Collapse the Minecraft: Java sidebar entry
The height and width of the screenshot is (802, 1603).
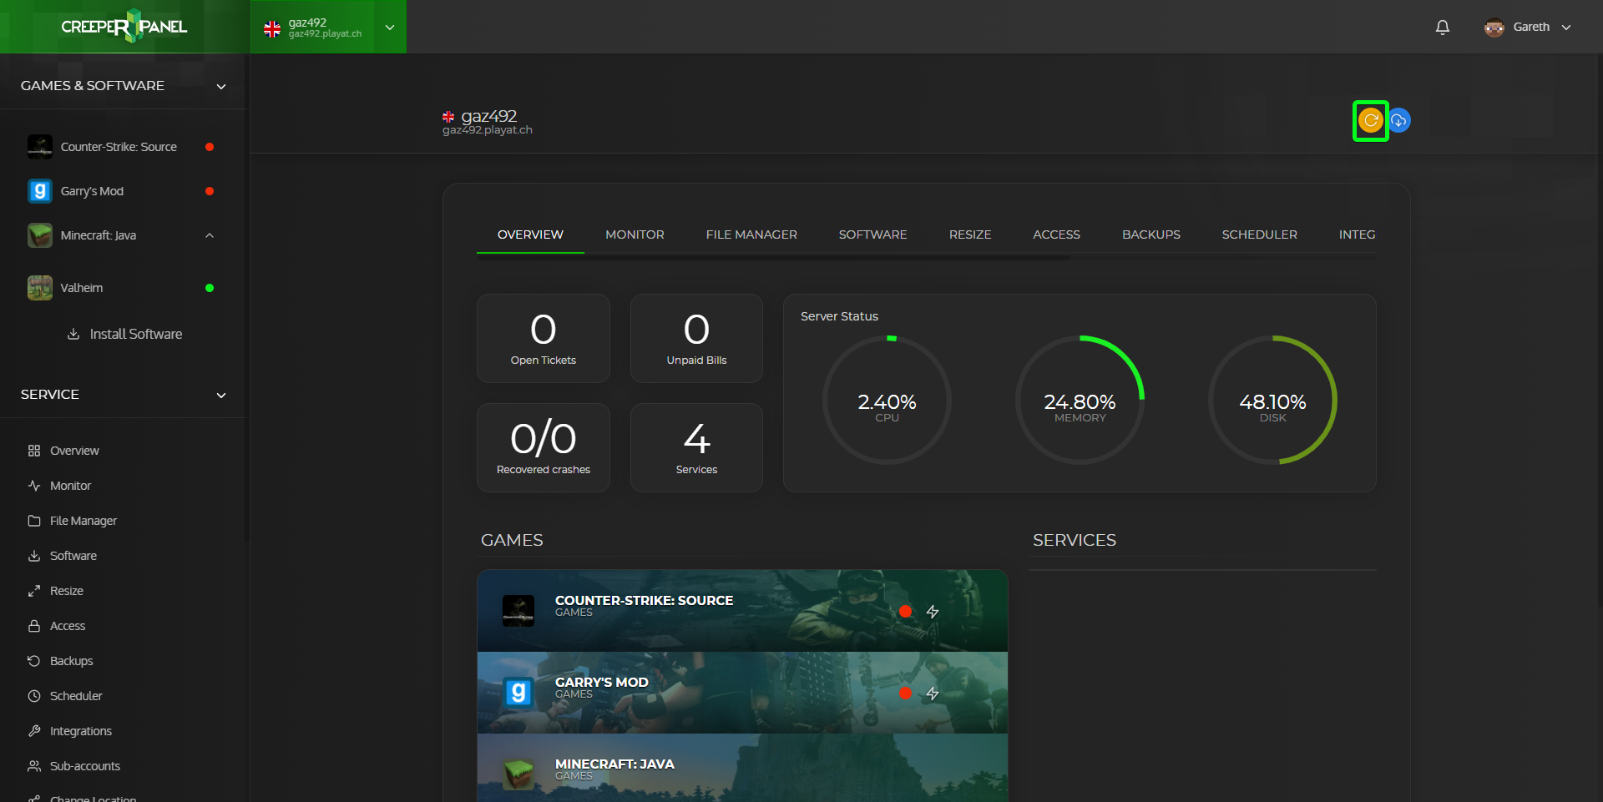coord(210,235)
